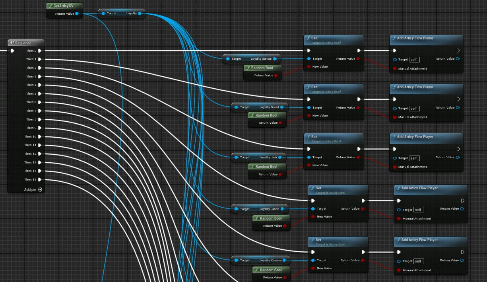Select the second Add Articy Flow Player node title
The width and height of the screenshot is (487, 282).
tap(415, 87)
